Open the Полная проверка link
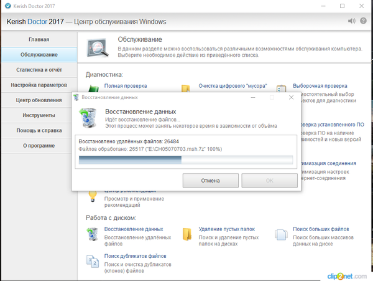Image resolution: width=373 pixels, height=281 pixels. (126, 86)
